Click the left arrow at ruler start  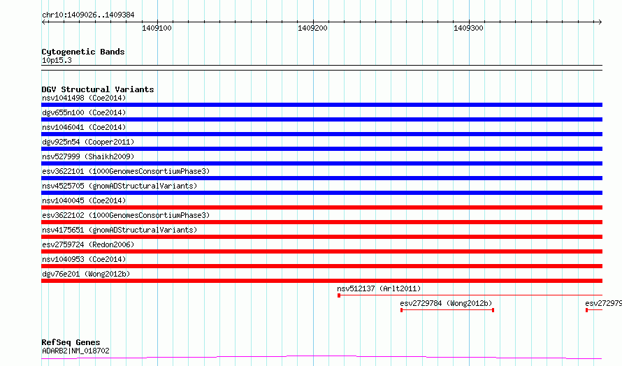(x=43, y=22)
